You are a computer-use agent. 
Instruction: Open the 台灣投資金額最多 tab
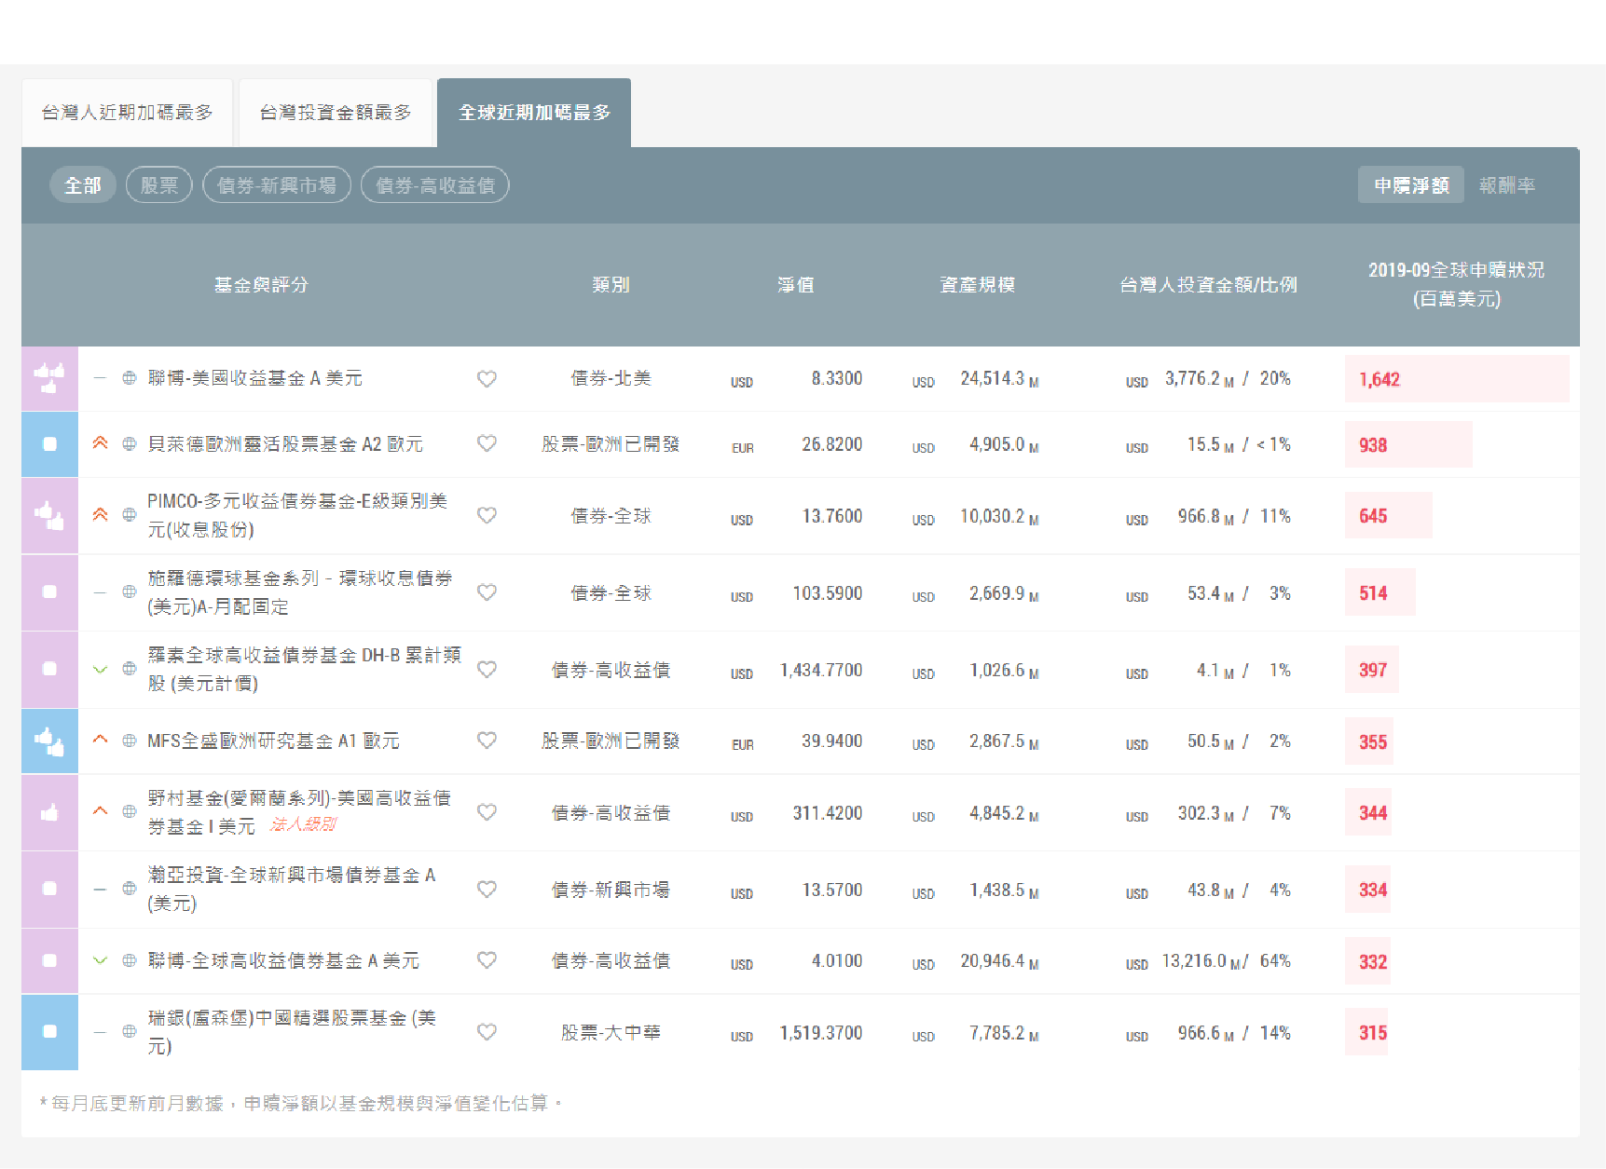[x=336, y=112]
